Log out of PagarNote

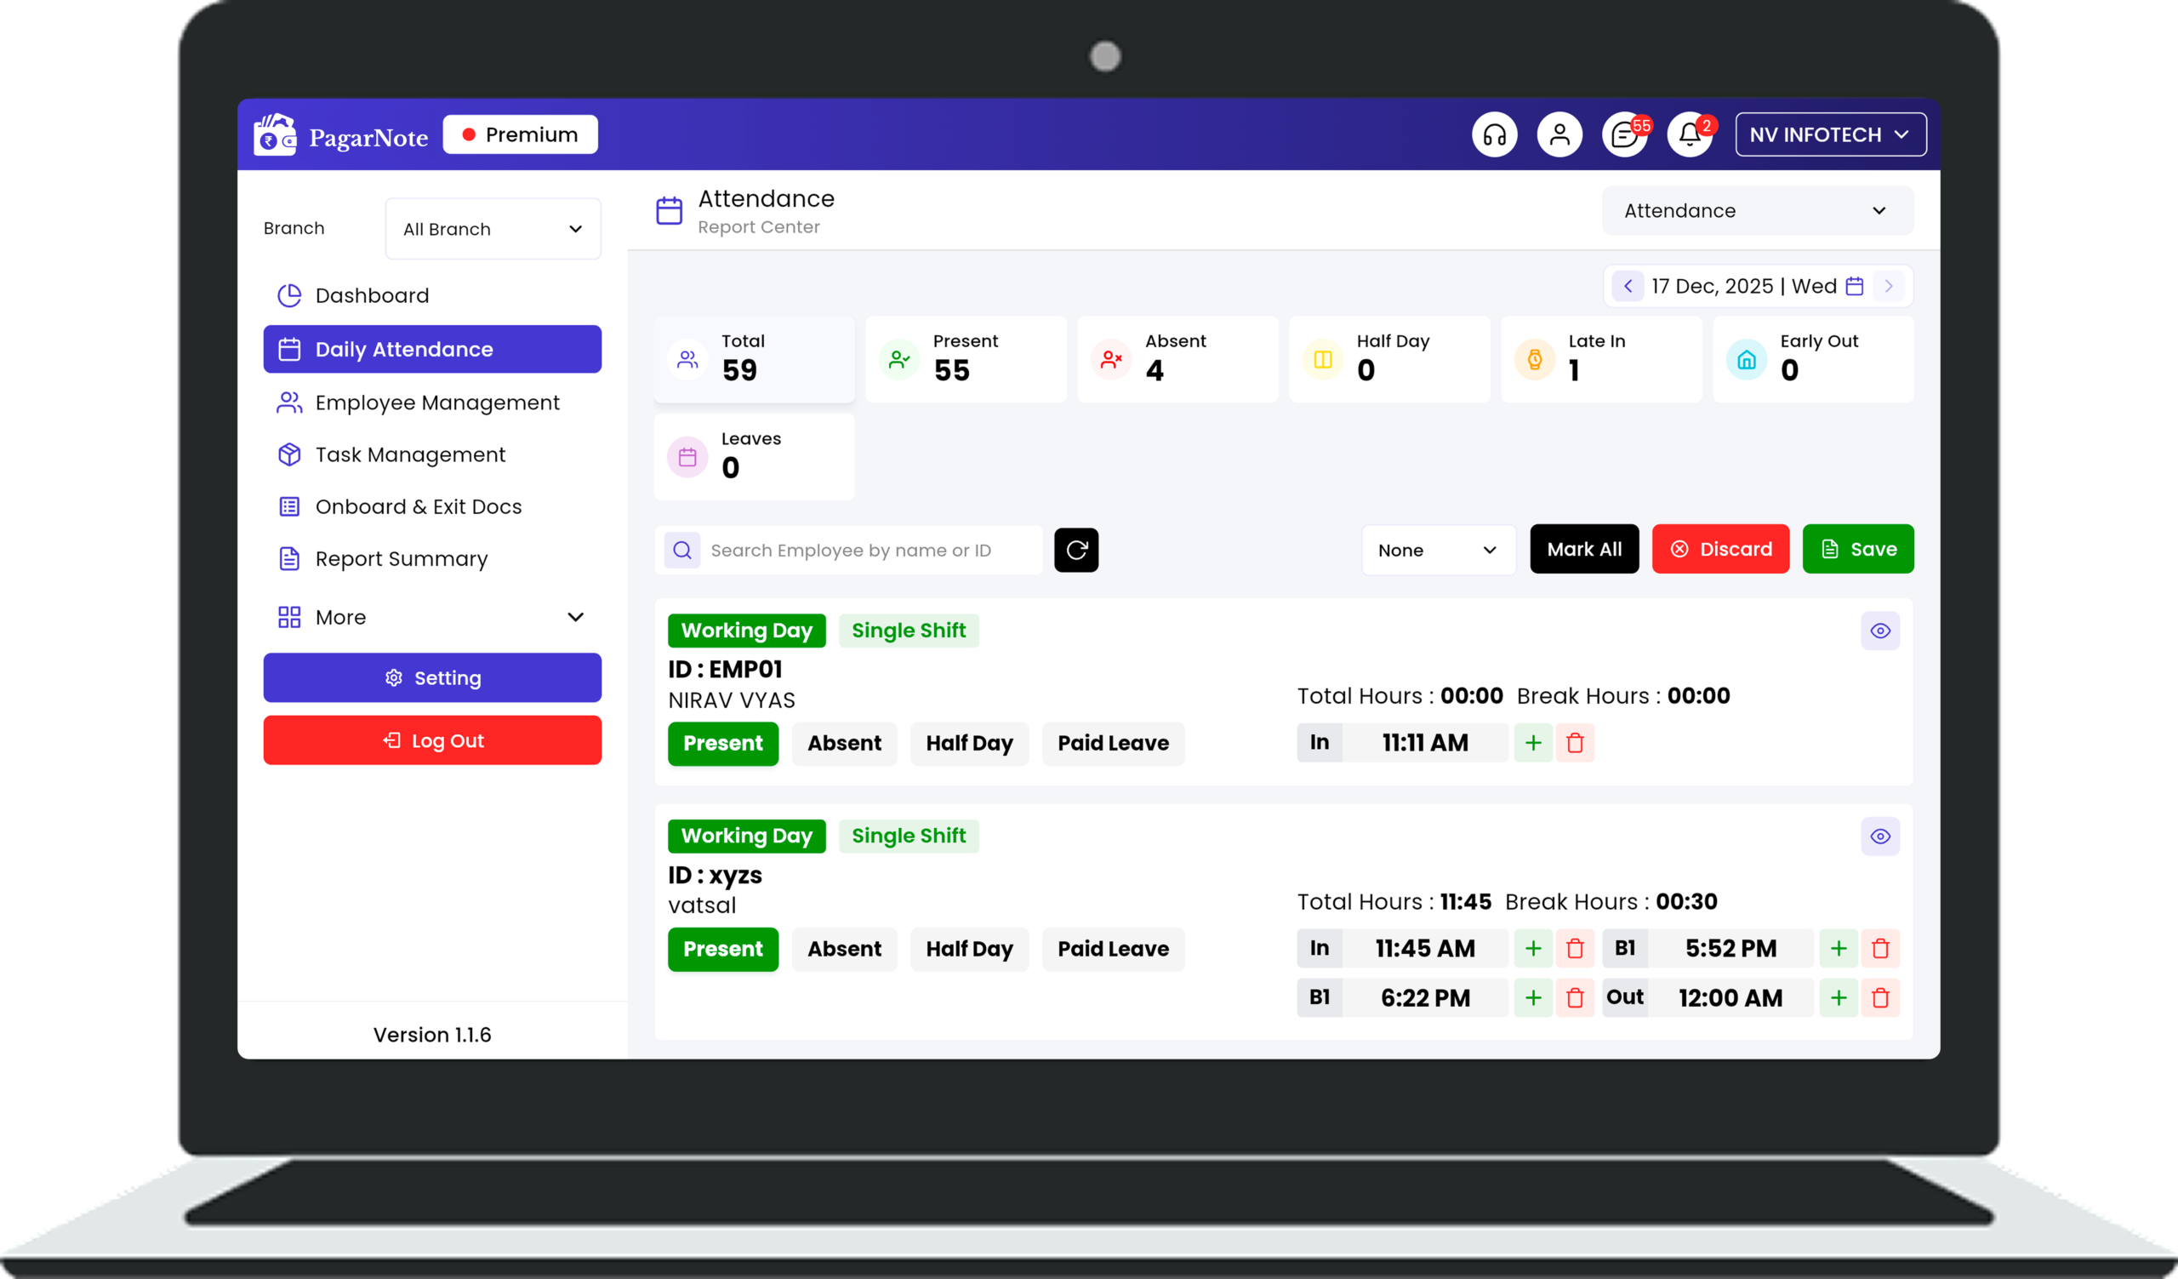pyautogui.click(x=431, y=739)
